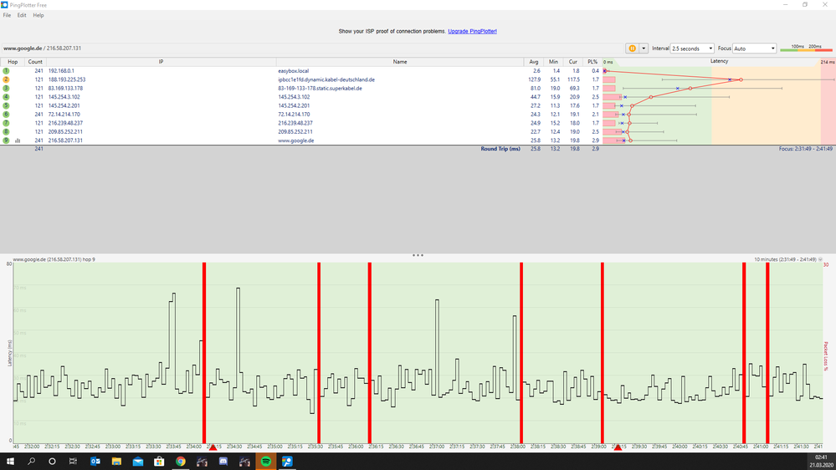Follow the Upgrade PingPlotter! link

[472, 32]
